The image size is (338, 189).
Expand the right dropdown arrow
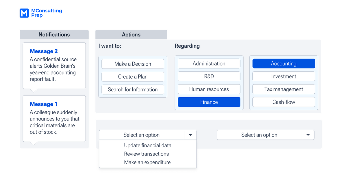(308, 135)
